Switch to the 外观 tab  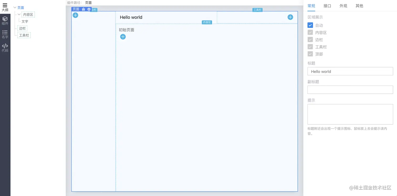[343, 6]
